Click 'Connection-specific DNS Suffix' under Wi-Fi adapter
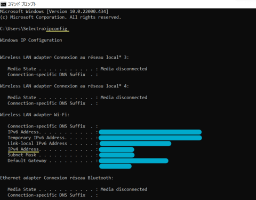This screenshot has width=256, height=200. coord(46,126)
